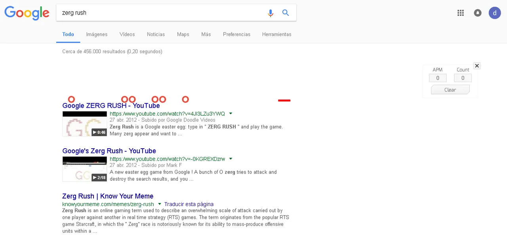The image size is (507, 241).
Task: Click the rightmost red zerg O
Action: pos(185,99)
